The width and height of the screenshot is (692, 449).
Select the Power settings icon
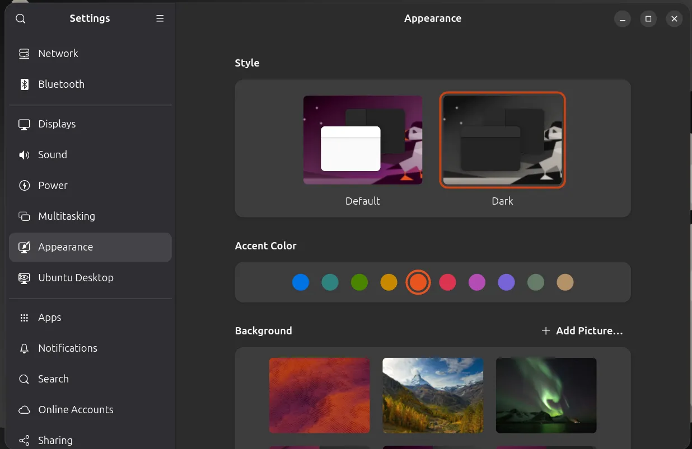click(24, 185)
